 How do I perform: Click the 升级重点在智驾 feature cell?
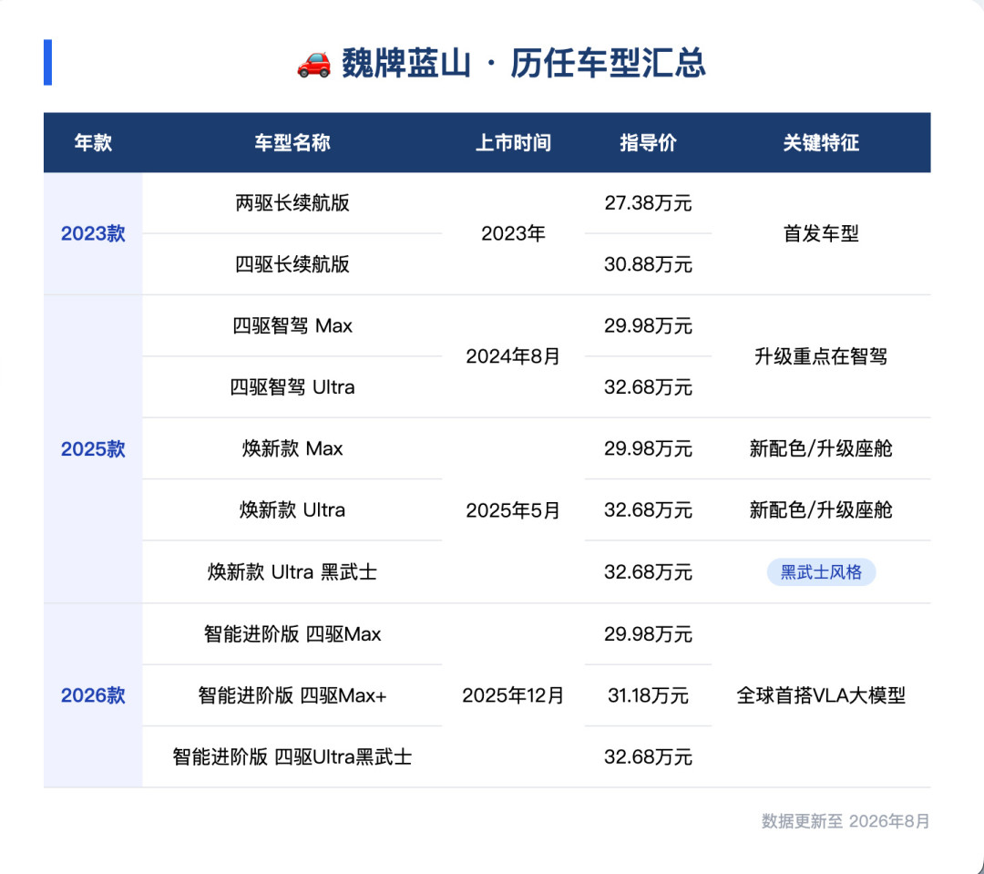click(x=821, y=356)
